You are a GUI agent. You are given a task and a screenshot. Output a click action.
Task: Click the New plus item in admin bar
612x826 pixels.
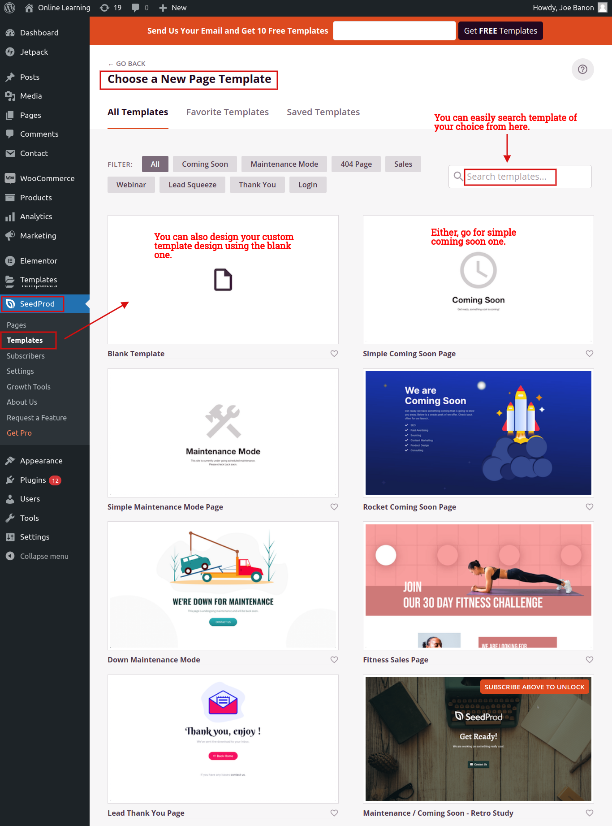pos(172,8)
